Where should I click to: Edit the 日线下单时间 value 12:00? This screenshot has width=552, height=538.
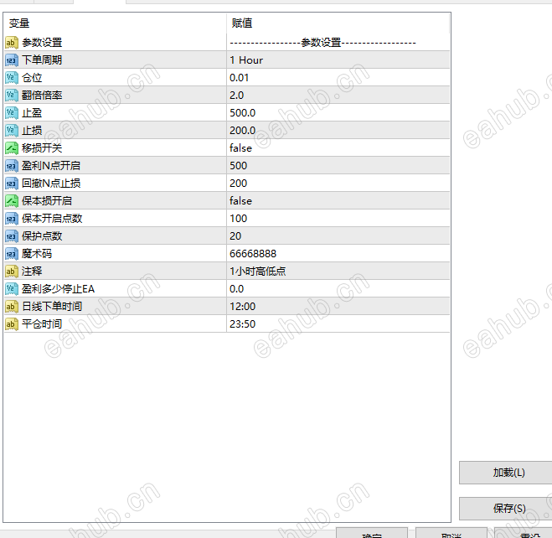[338, 307]
